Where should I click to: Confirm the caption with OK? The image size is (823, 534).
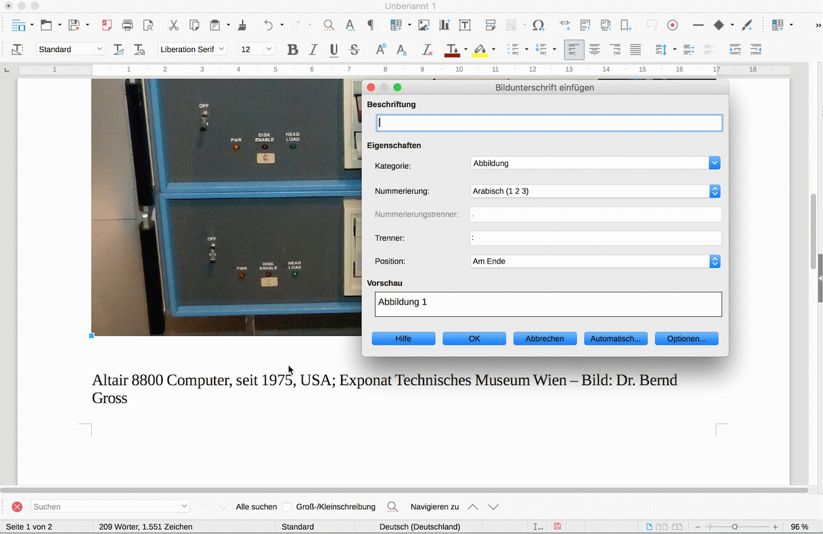coord(474,338)
